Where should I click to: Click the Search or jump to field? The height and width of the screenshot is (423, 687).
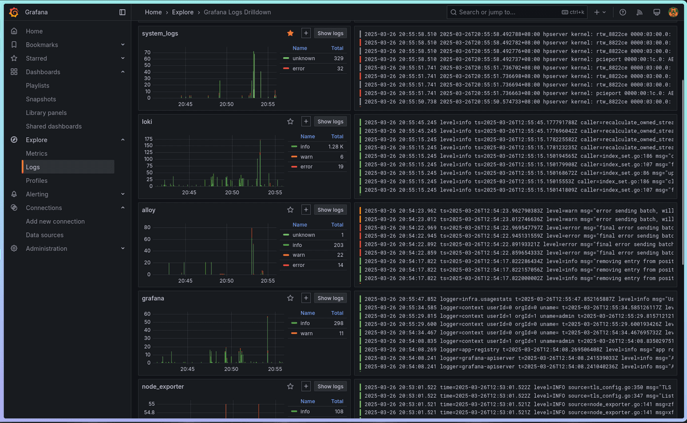tap(518, 12)
